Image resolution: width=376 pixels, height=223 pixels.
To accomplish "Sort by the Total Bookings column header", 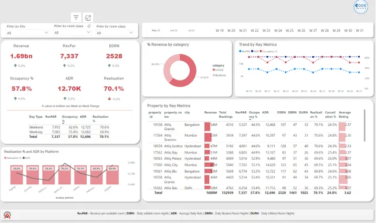I will click(226, 115).
